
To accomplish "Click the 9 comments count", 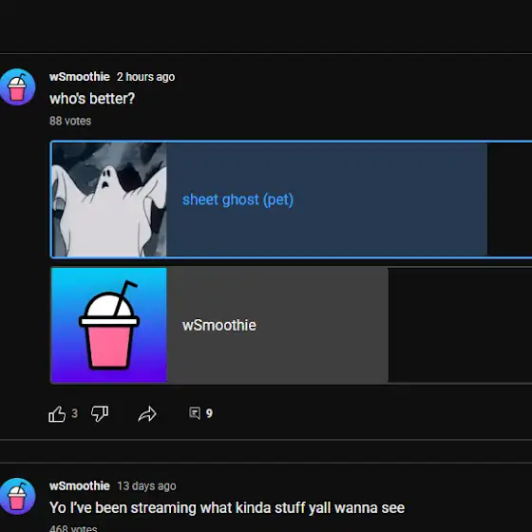I will click(209, 413).
